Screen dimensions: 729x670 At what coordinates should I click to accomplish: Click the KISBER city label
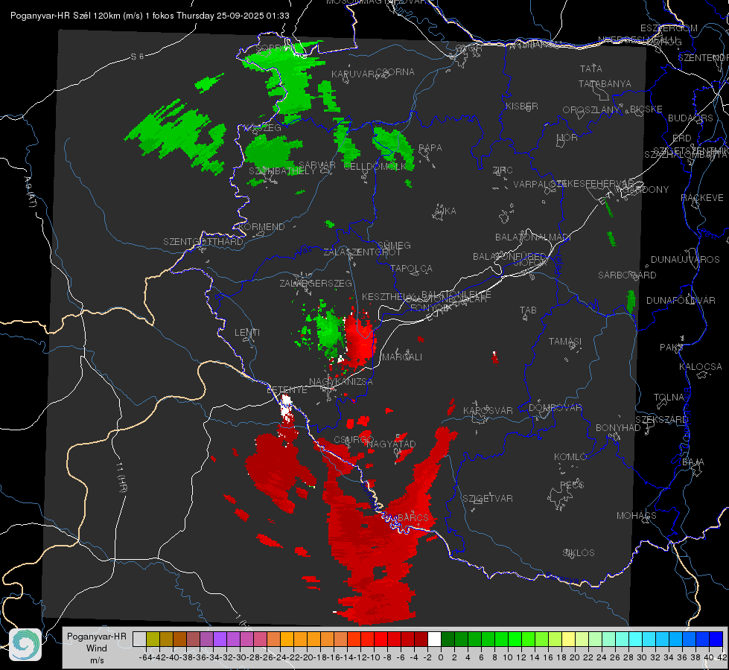tap(522, 106)
